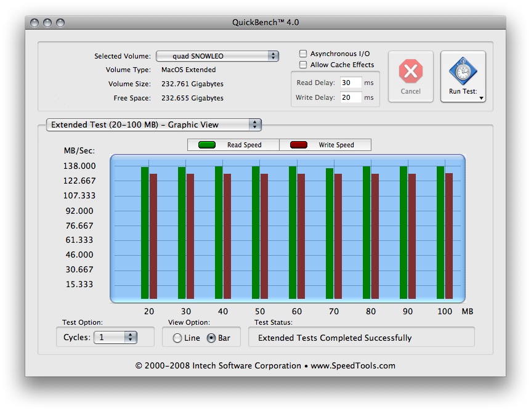Screen dimensions: 531x411
Task: Click the Write Delay input field
Action: pyautogui.click(x=351, y=97)
